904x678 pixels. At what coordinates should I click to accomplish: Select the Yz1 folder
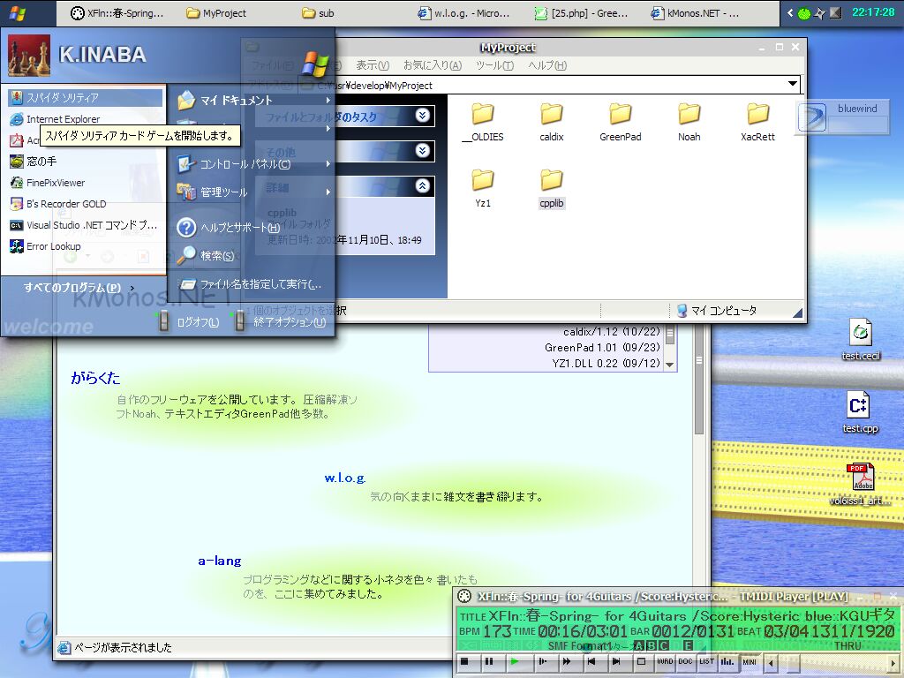pos(483,189)
